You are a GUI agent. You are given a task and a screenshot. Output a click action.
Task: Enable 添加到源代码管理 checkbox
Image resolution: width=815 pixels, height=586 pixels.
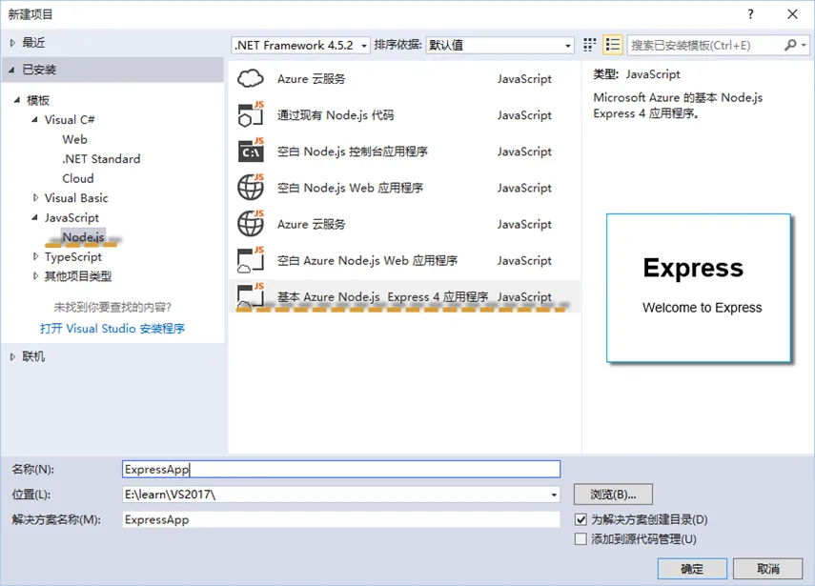[x=581, y=538]
